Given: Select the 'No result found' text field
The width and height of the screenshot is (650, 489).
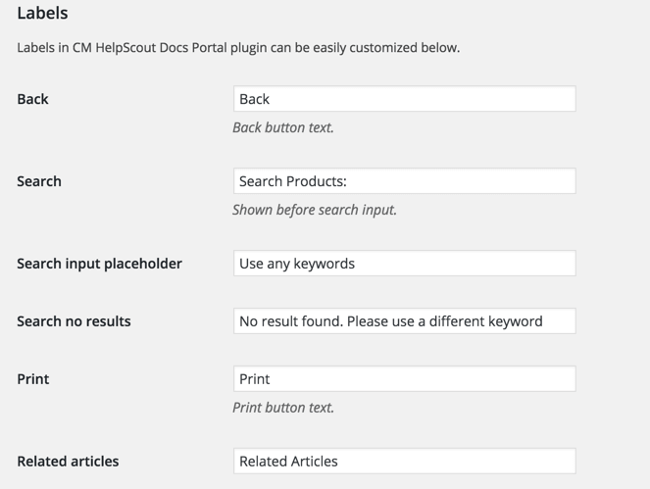Looking at the screenshot, I should [404, 321].
